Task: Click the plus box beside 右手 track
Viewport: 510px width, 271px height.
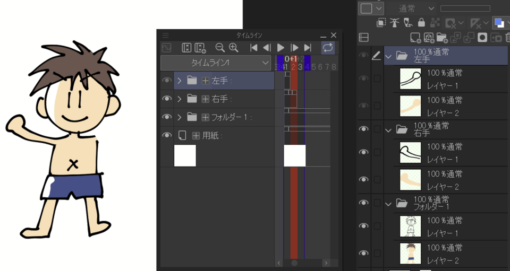Action: (x=205, y=99)
